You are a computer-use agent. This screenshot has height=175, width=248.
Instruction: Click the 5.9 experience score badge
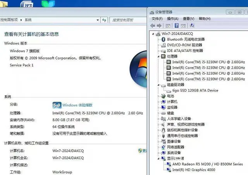coord(57,105)
